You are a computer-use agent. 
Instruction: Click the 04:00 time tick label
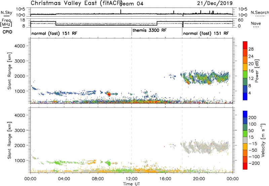click(x=64, y=179)
